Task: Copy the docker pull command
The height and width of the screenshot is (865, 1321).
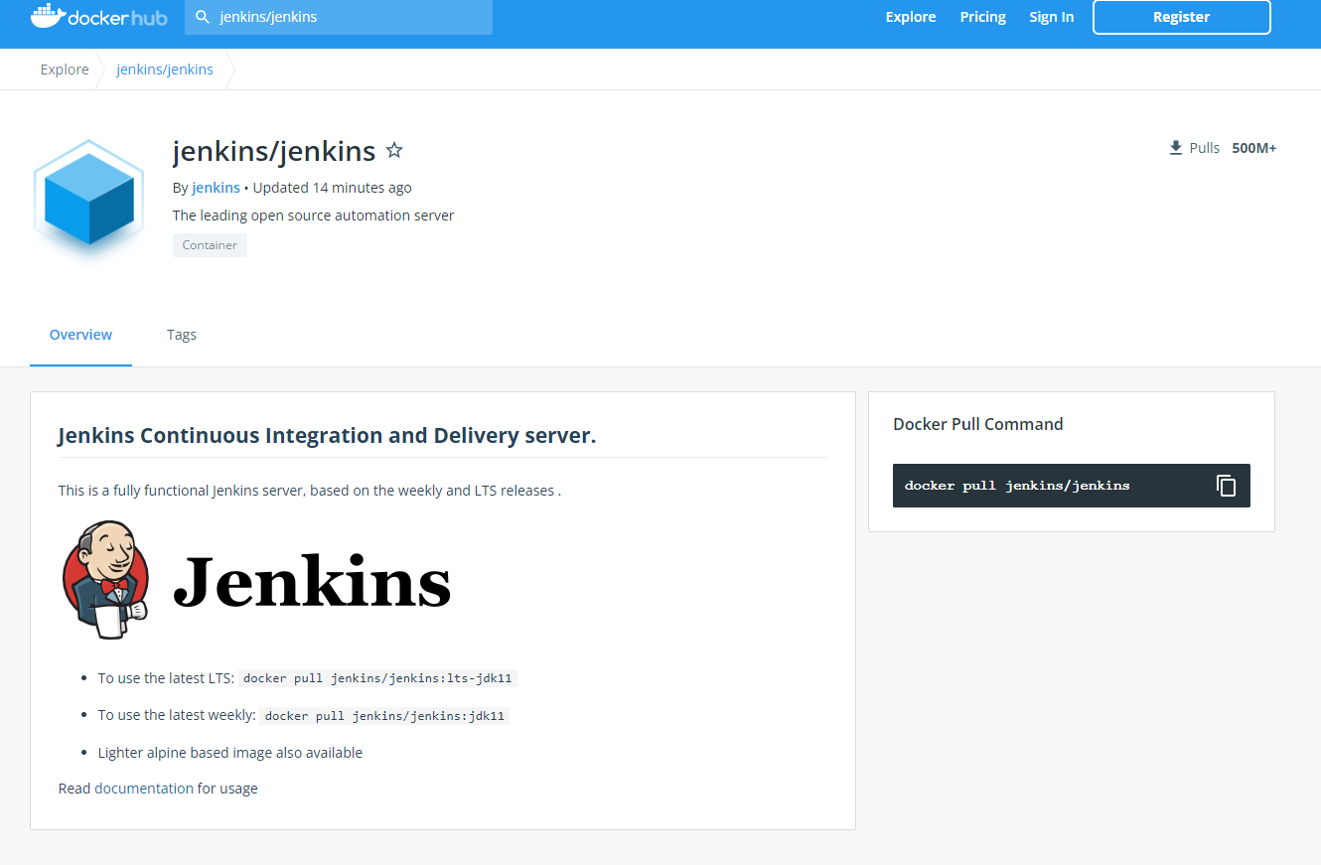Action: [x=1227, y=486]
